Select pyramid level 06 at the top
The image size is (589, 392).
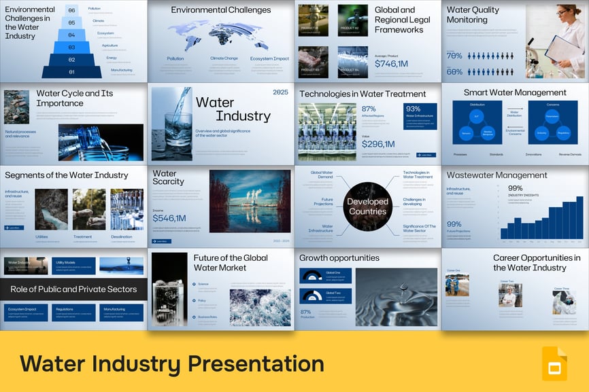pos(71,10)
